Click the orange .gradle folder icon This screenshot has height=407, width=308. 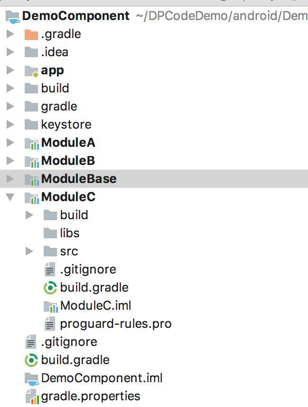tap(31, 34)
